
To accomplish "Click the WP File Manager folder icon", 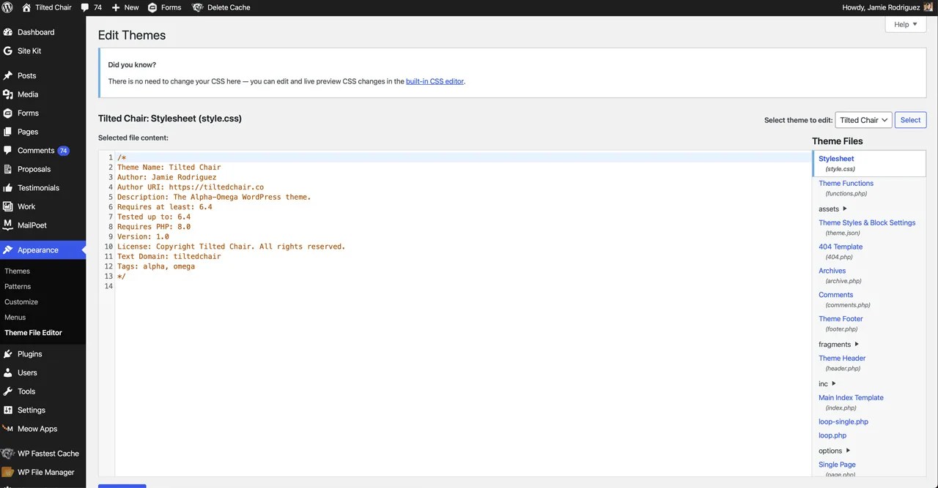I will click(8, 473).
